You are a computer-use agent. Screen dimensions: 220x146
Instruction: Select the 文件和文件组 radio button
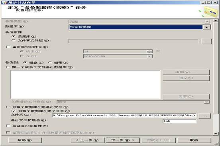coord(14,41)
